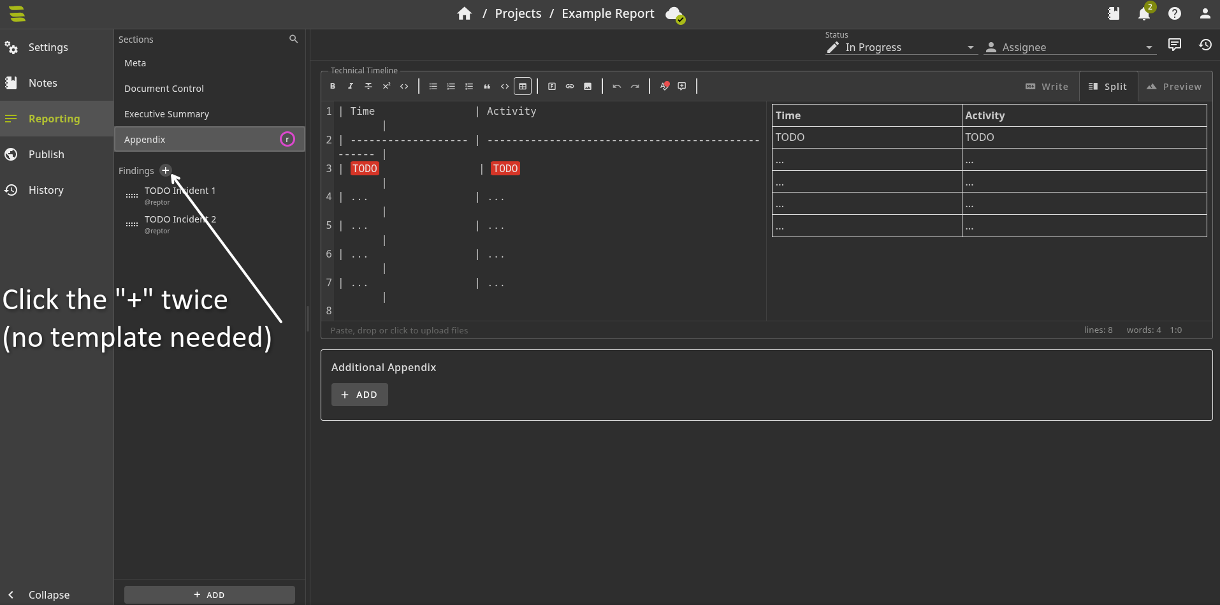Image resolution: width=1220 pixels, height=605 pixels.
Task: Open Settings in the left sidebar
Action: (57, 47)
